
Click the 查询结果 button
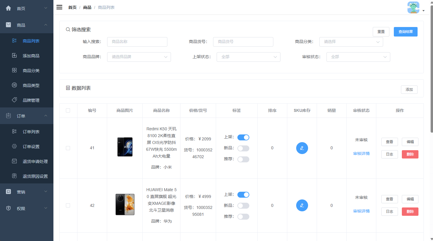[x=405, y=32]
